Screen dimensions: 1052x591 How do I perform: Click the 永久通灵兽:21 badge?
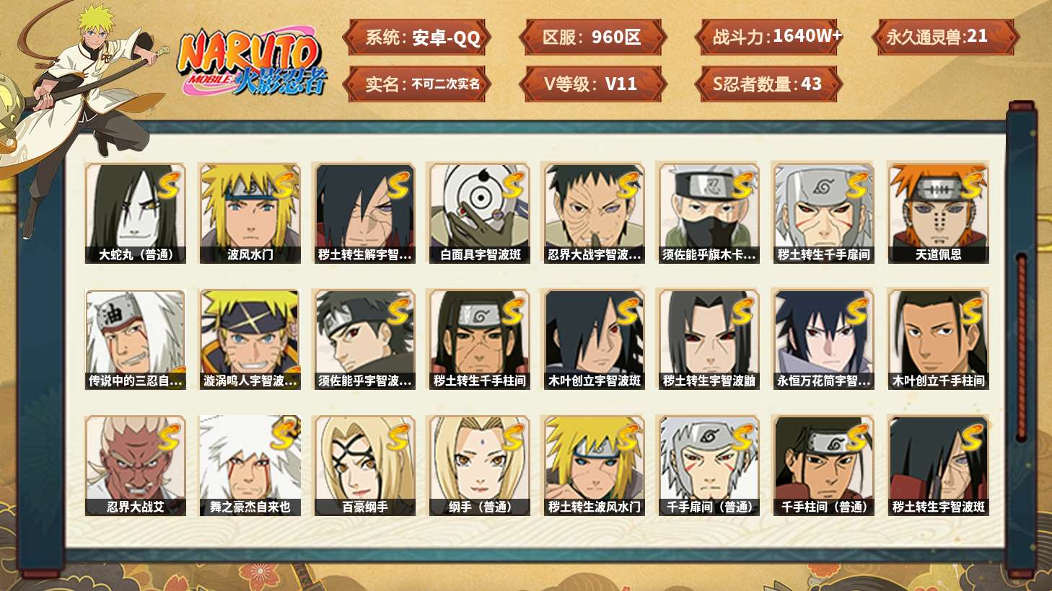click(x=945, y=37)
